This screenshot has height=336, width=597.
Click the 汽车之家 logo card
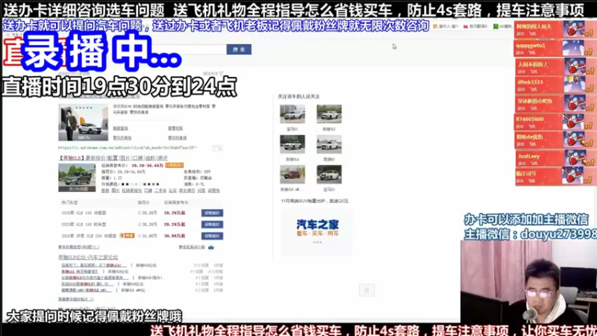tap(316, 231)
